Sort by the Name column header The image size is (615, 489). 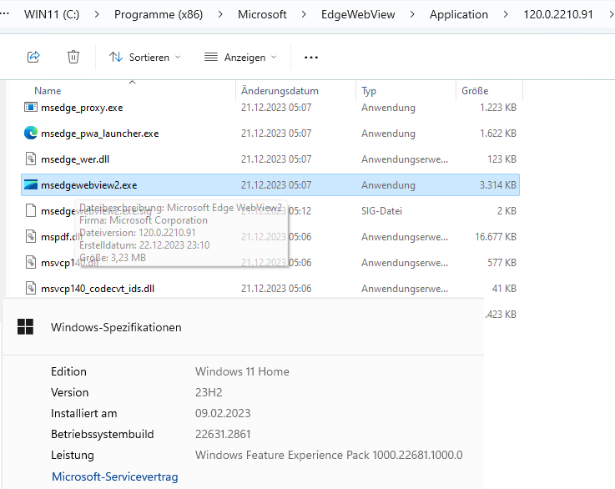tap(48, 91)
